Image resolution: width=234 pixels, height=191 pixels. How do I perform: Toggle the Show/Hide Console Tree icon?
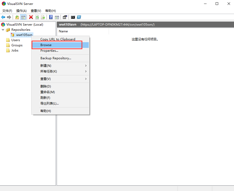[x=23, y=17]
